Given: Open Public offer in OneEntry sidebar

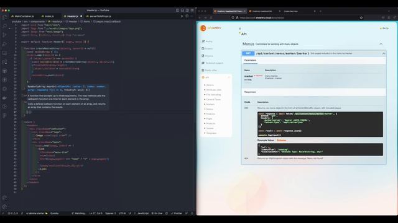Looking at the screenshot, I should (x=210, y=70).
